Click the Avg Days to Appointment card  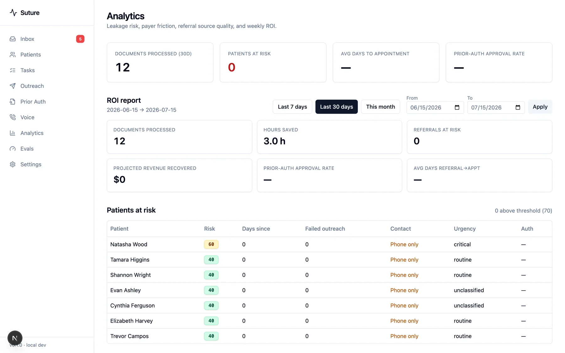click(386, 62)
